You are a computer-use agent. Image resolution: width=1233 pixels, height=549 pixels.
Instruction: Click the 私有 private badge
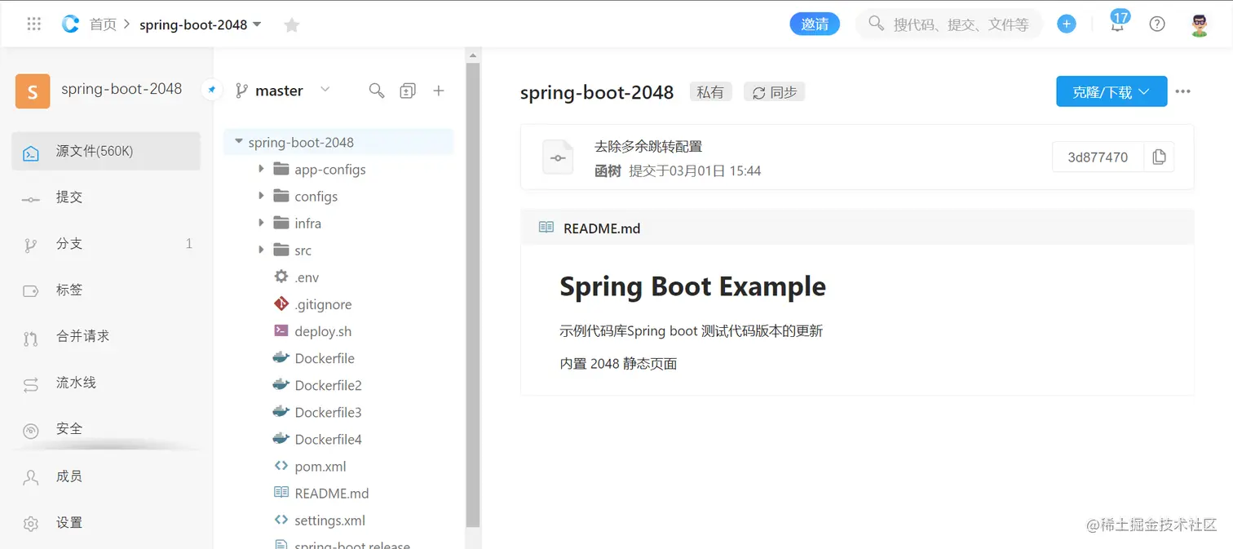(x=710, y=92)
